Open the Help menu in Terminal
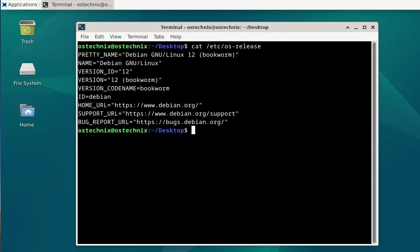The width and height of the screenshot is (420, 252). [x=176, y=37]
